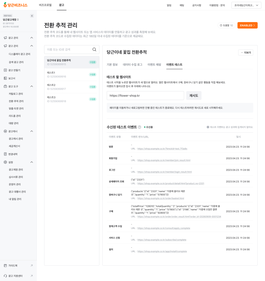Click the https://flower-shop.kr URL input field
Image resolution: width=265 pixels, height=281 pixels.
point(145,96)
